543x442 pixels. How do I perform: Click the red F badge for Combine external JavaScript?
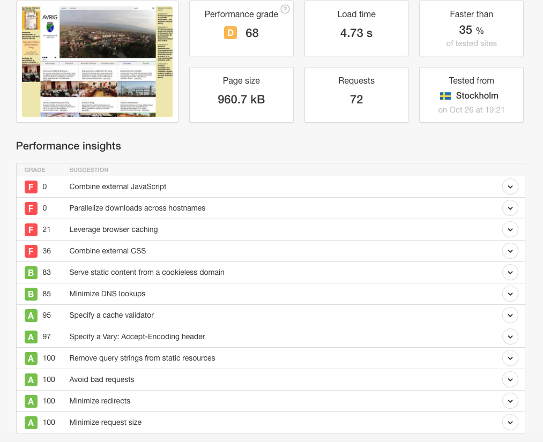pyautogui.click(x=31, y=187)
